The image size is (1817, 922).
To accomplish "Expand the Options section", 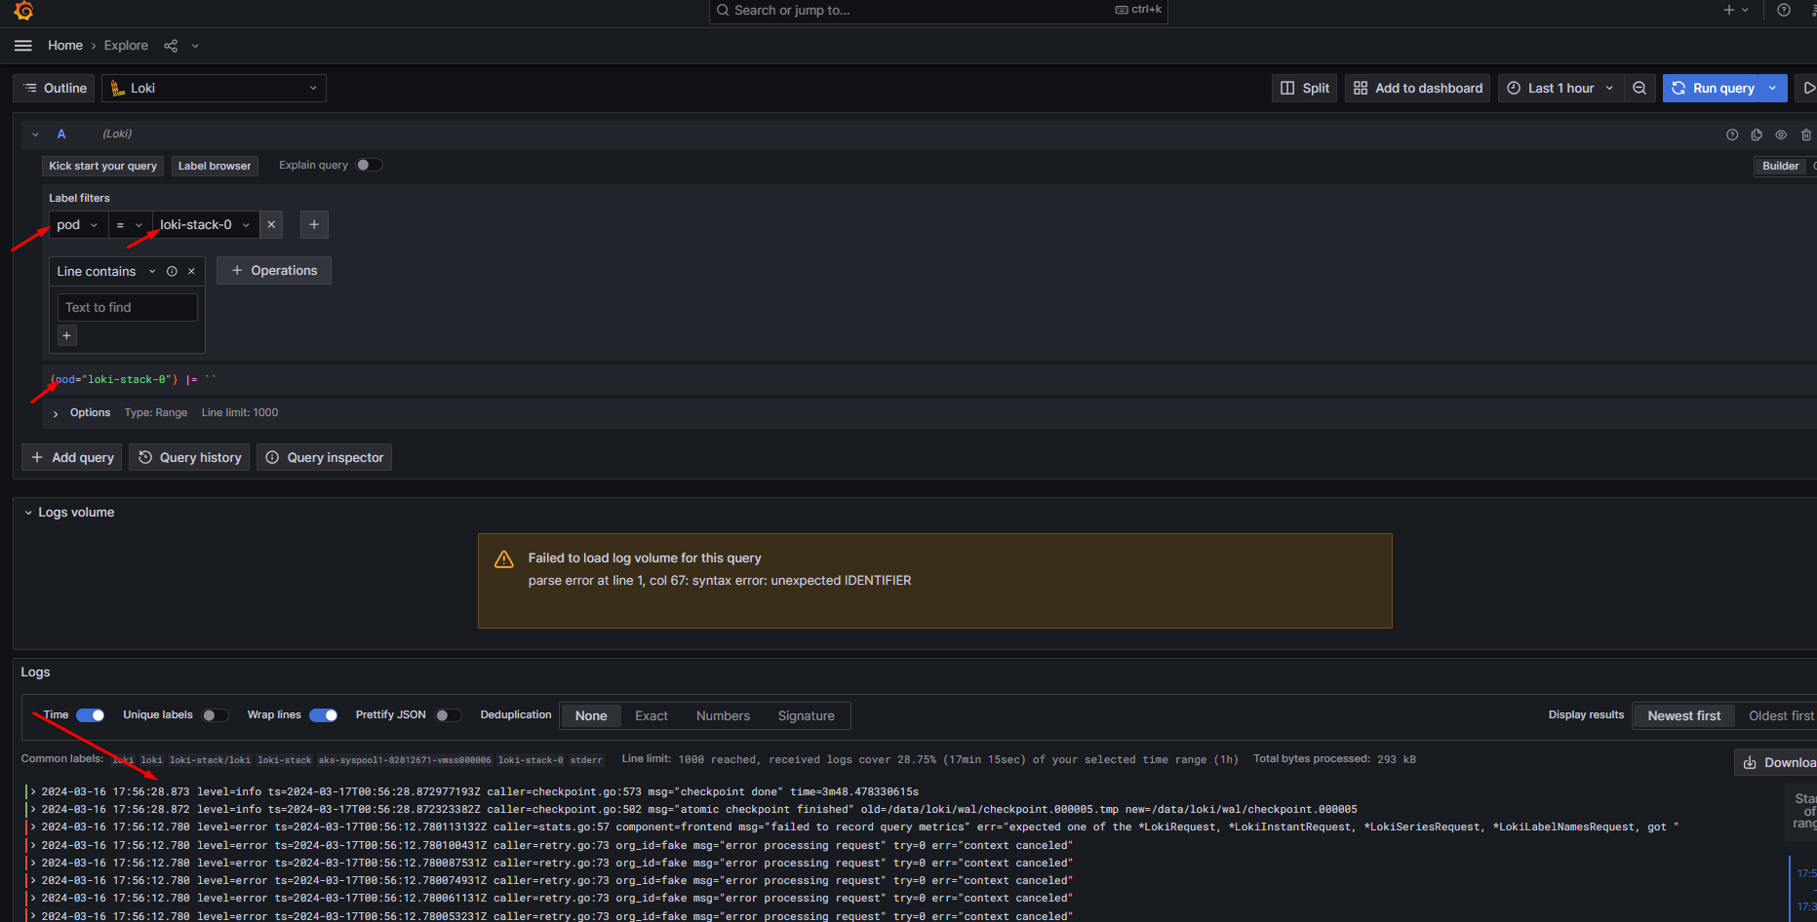I will click(56, 413).
